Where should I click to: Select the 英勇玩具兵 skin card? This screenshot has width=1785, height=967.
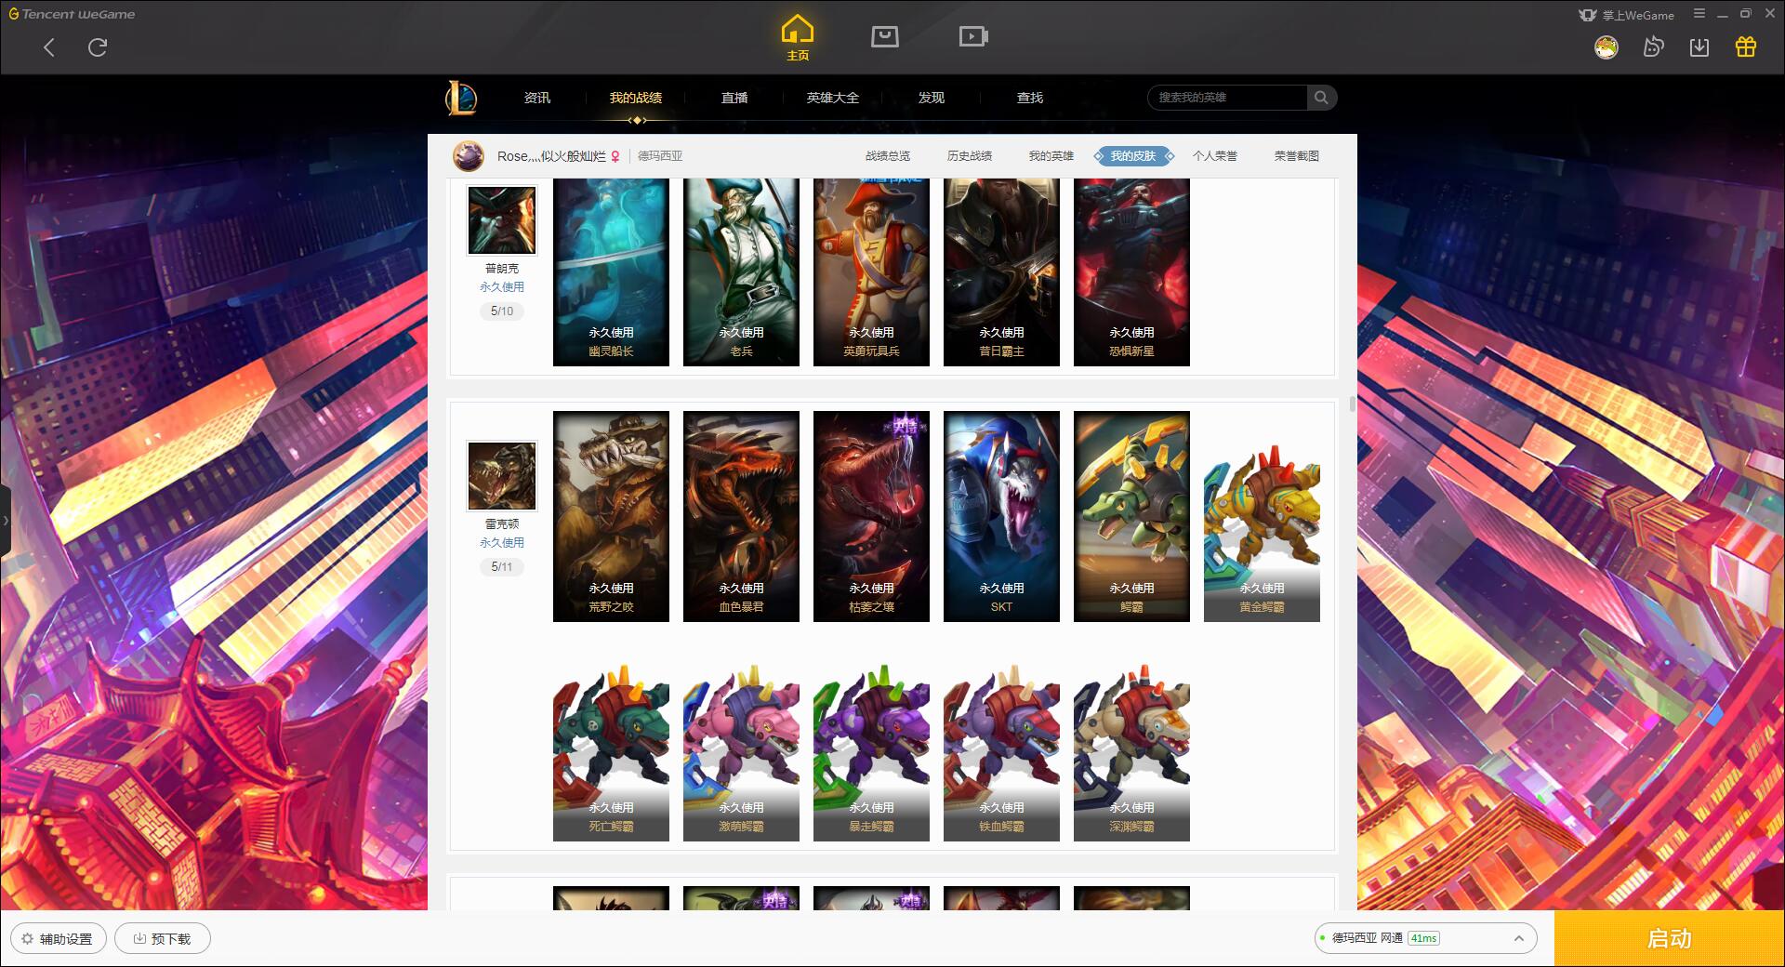(871, 272)
